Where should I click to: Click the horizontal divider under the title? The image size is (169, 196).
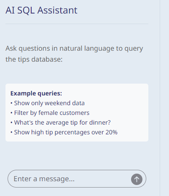point(77,24)
